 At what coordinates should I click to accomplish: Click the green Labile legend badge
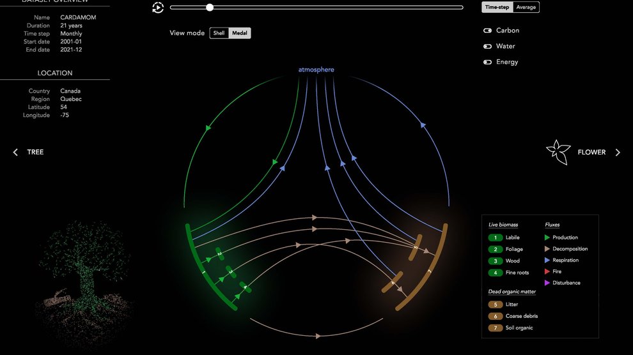click(x=495, y=238)
